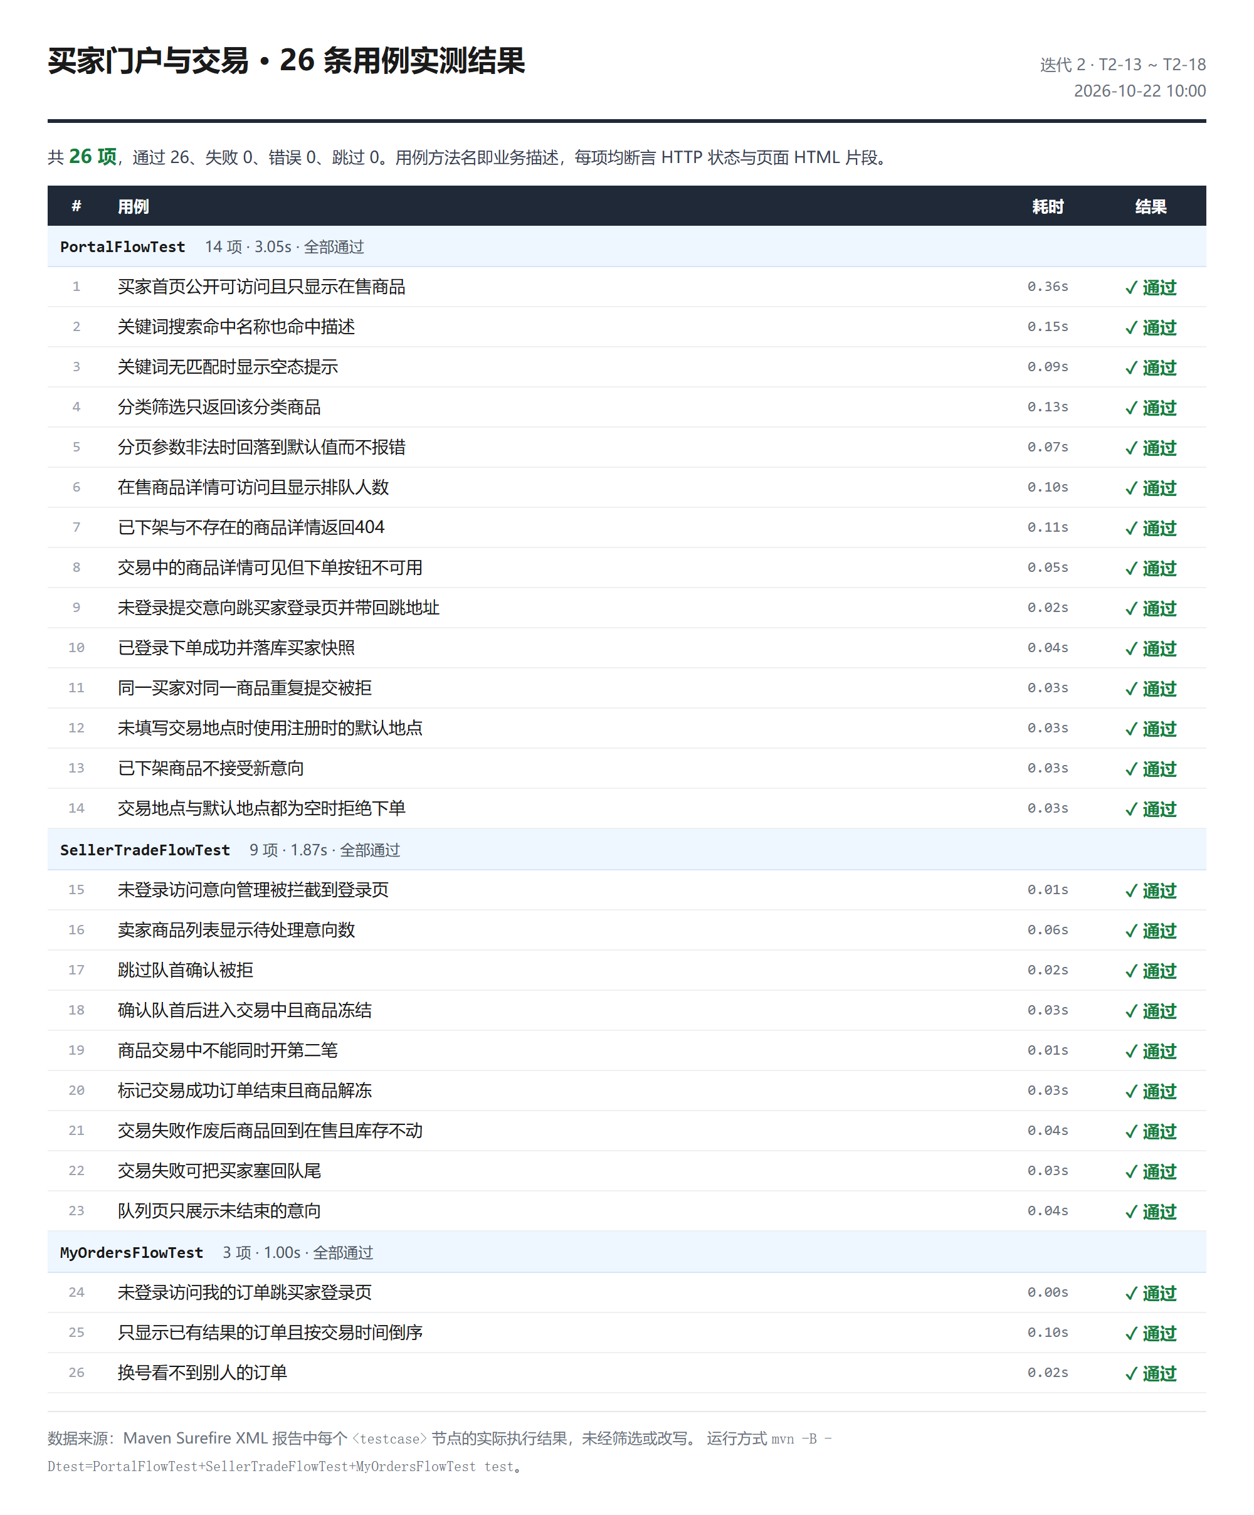The image size is (1254, 1515).
Task: Click test case 分类筛选只返回该分类商品
Action: (219, 407)
